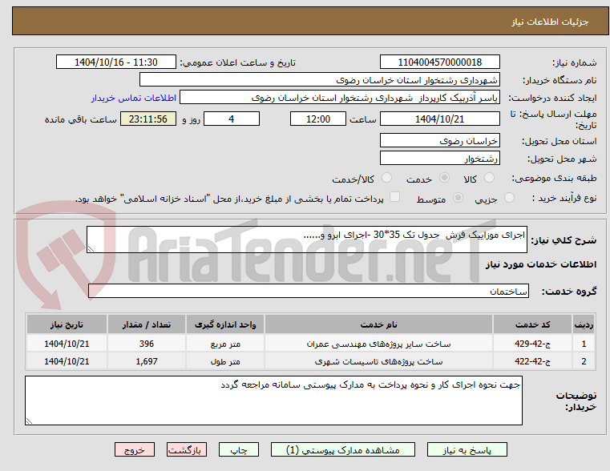Screen dimensions: 610x471
Task: Open اطلاعات تماس خریدار link
Action: tap(133, 98)
